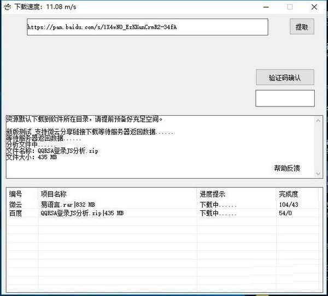Click the 104/43 completion value

(289, 204)
